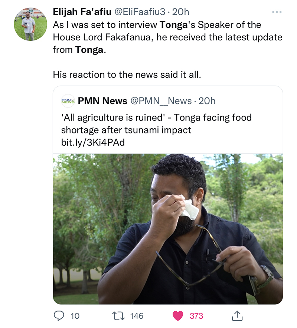
Task: Open Elijah Fa'afiu's profile picture
Action: (x=30, y=24)
